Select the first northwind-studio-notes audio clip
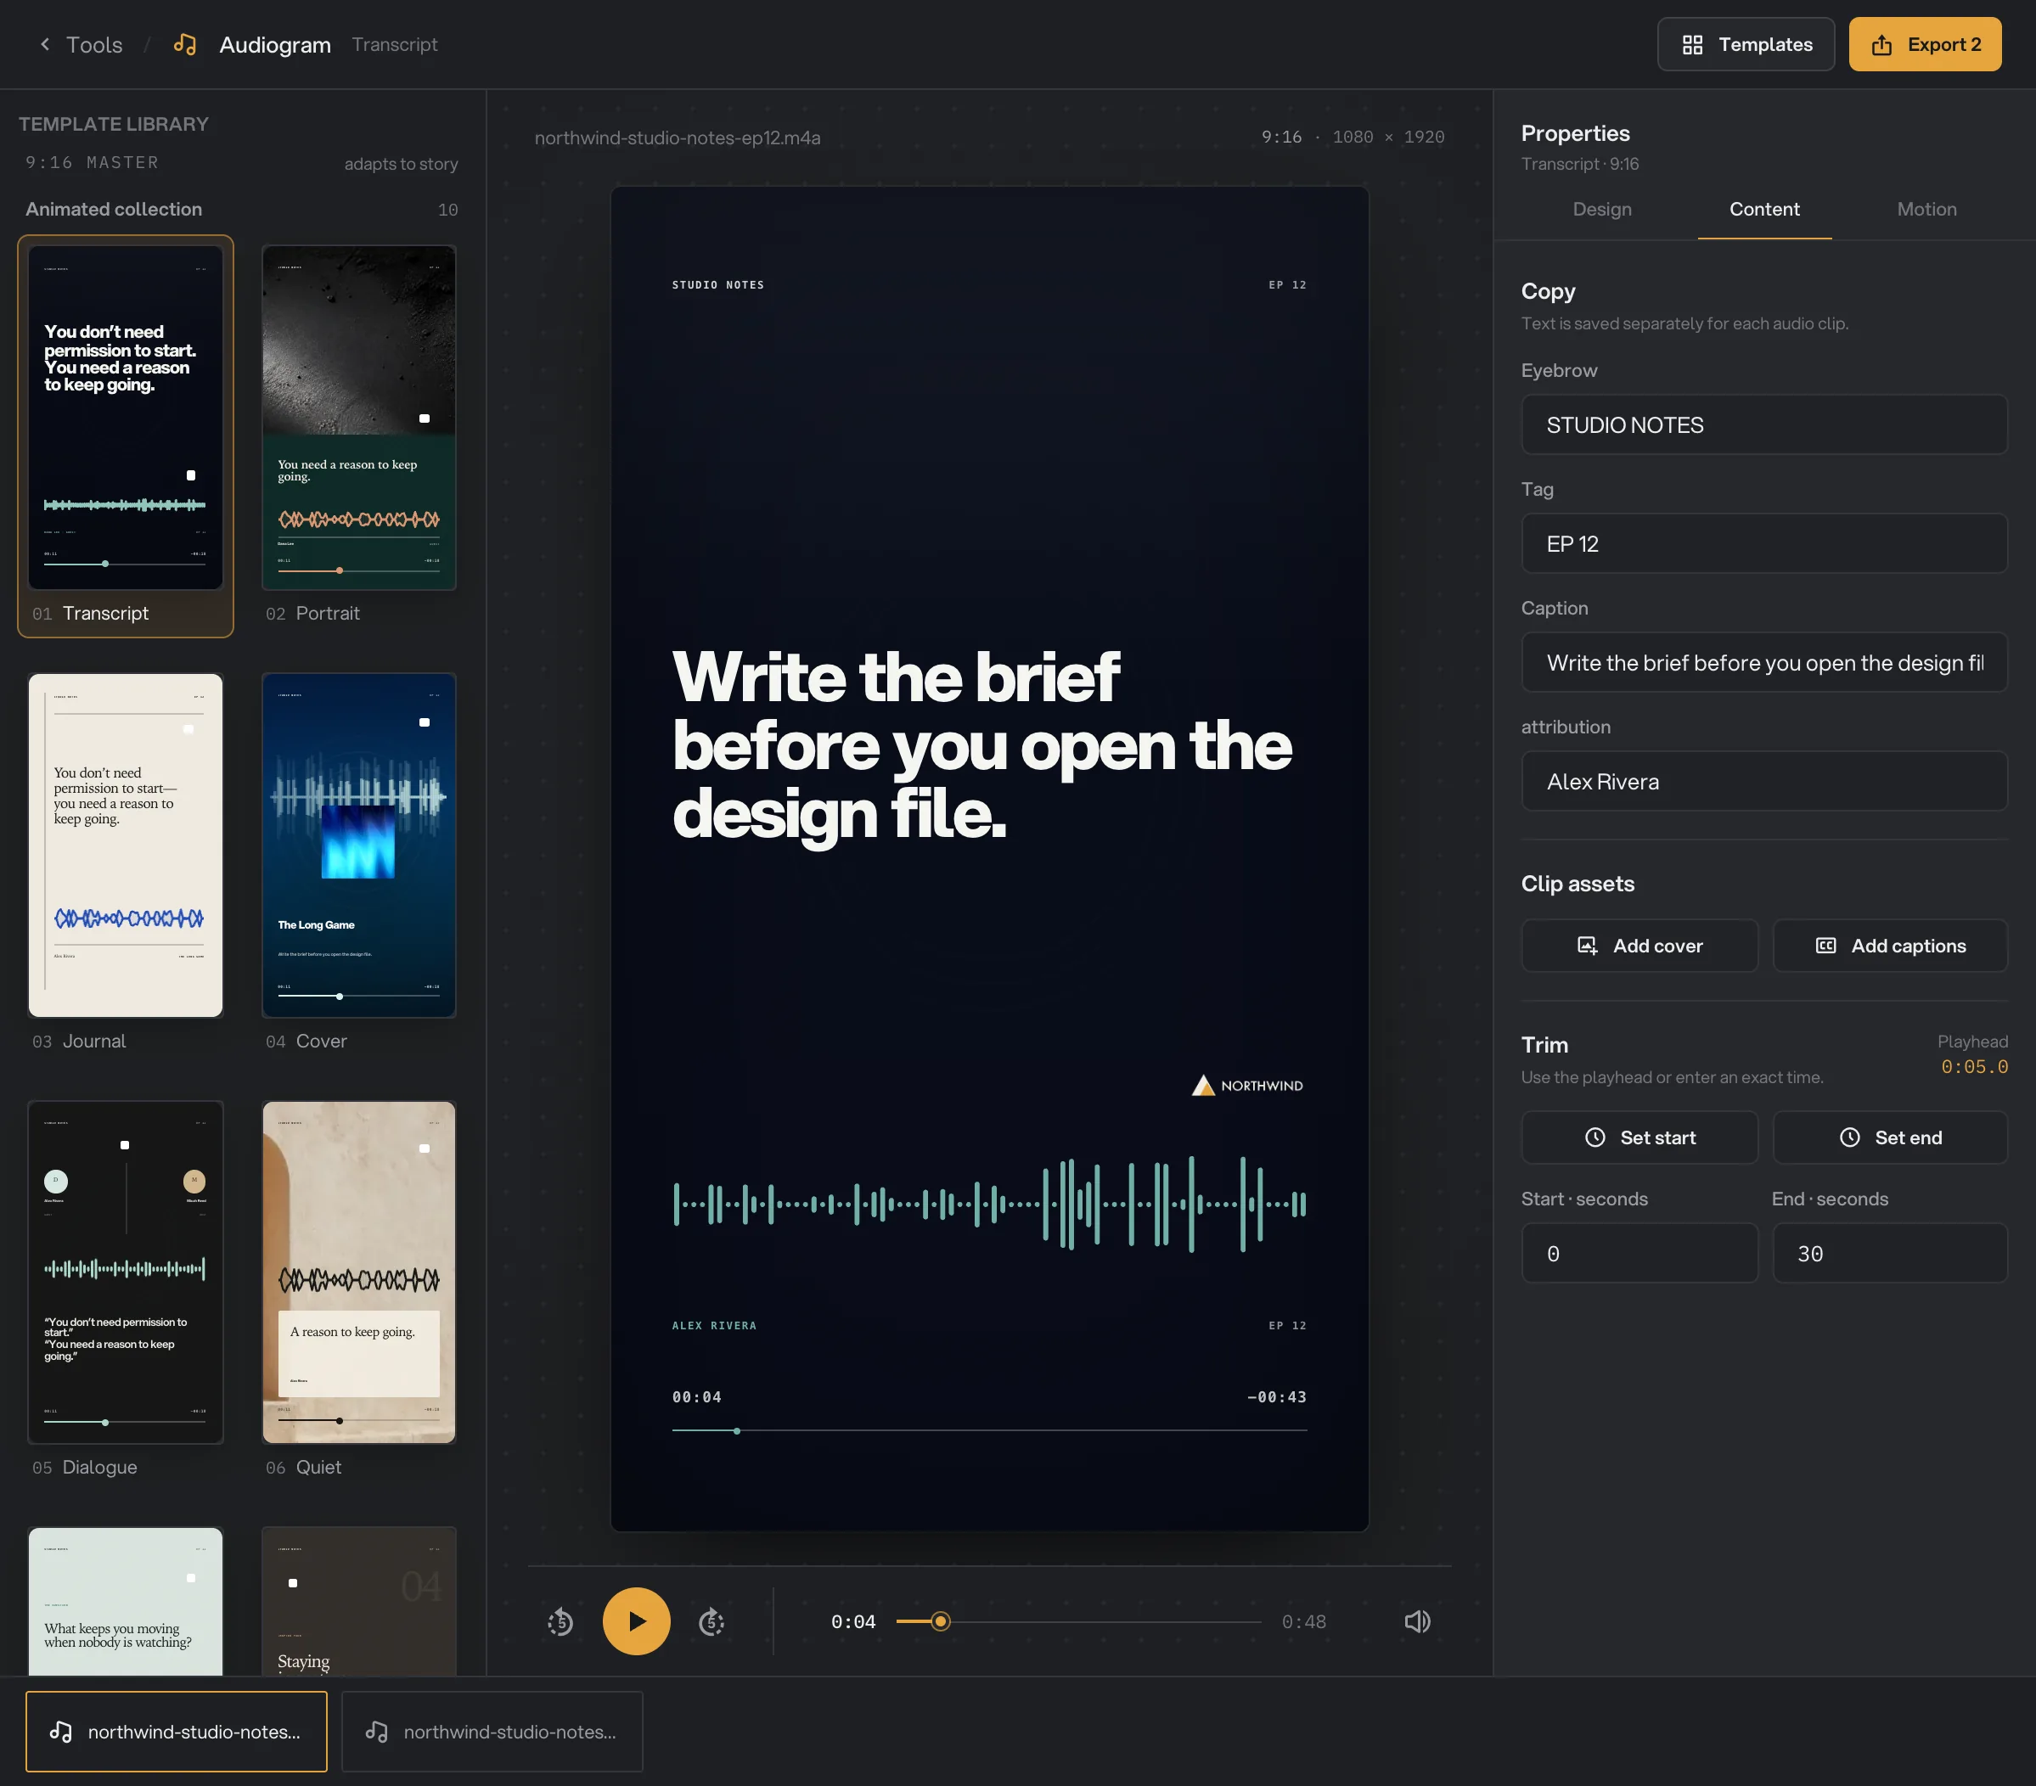Viewport: 2036px width, 1786px height. (x=177, y=1731)
